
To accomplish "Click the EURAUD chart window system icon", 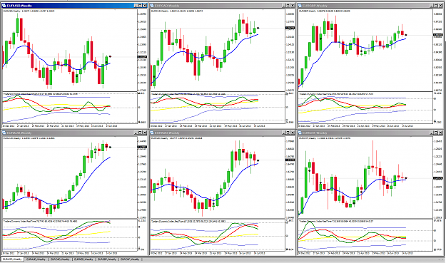I will click(x=4, y=133).
